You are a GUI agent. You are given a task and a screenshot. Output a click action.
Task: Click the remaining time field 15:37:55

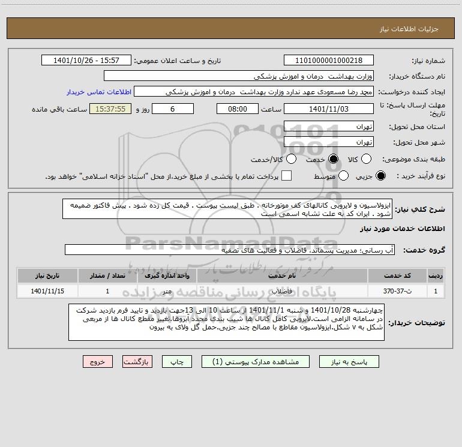pyautogui.click(x=110, y=109)
